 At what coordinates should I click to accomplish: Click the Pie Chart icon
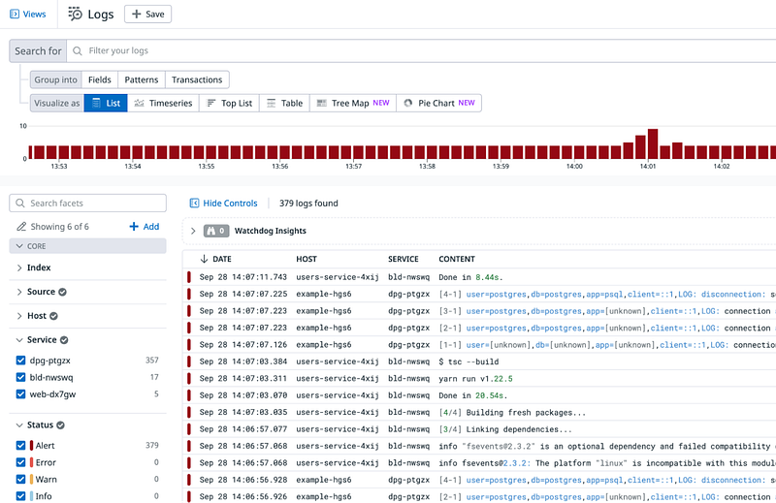(x=407, y=103)
